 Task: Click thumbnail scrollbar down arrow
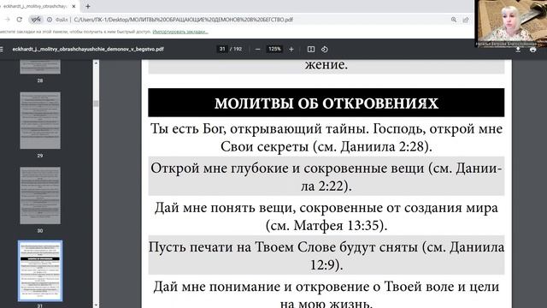(96, 305)
